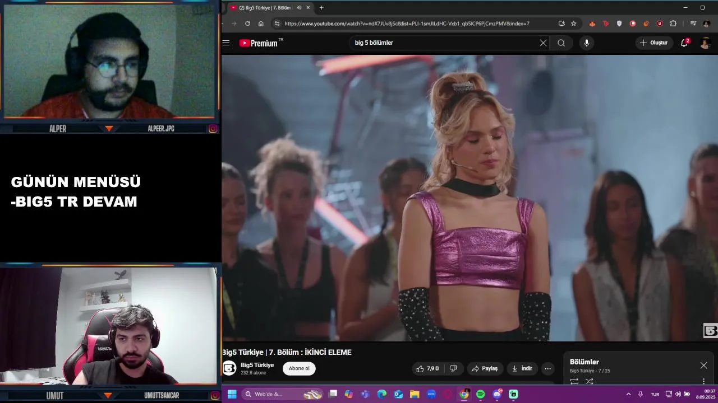
Task: Open Zoom from the taskbar
Action: 431,394
